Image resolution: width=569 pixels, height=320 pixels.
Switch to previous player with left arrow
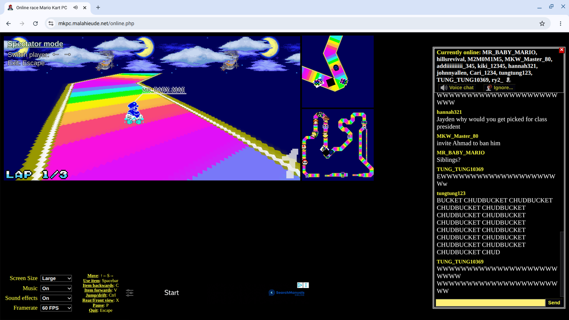[x=56, y=54]
